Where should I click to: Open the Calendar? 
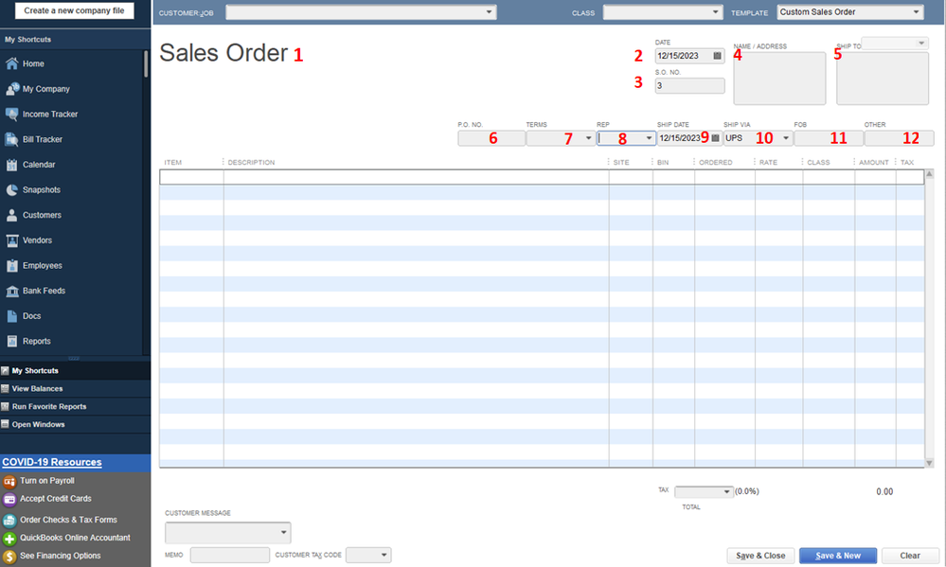[x=38, y=164]
